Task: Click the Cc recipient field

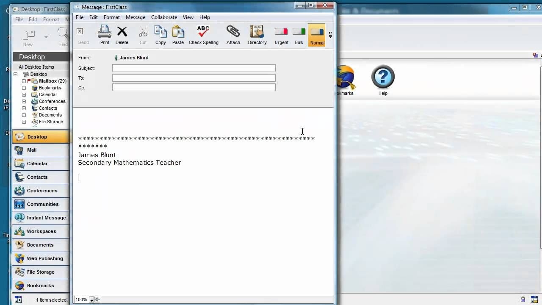Action: [x=194, y=87]
